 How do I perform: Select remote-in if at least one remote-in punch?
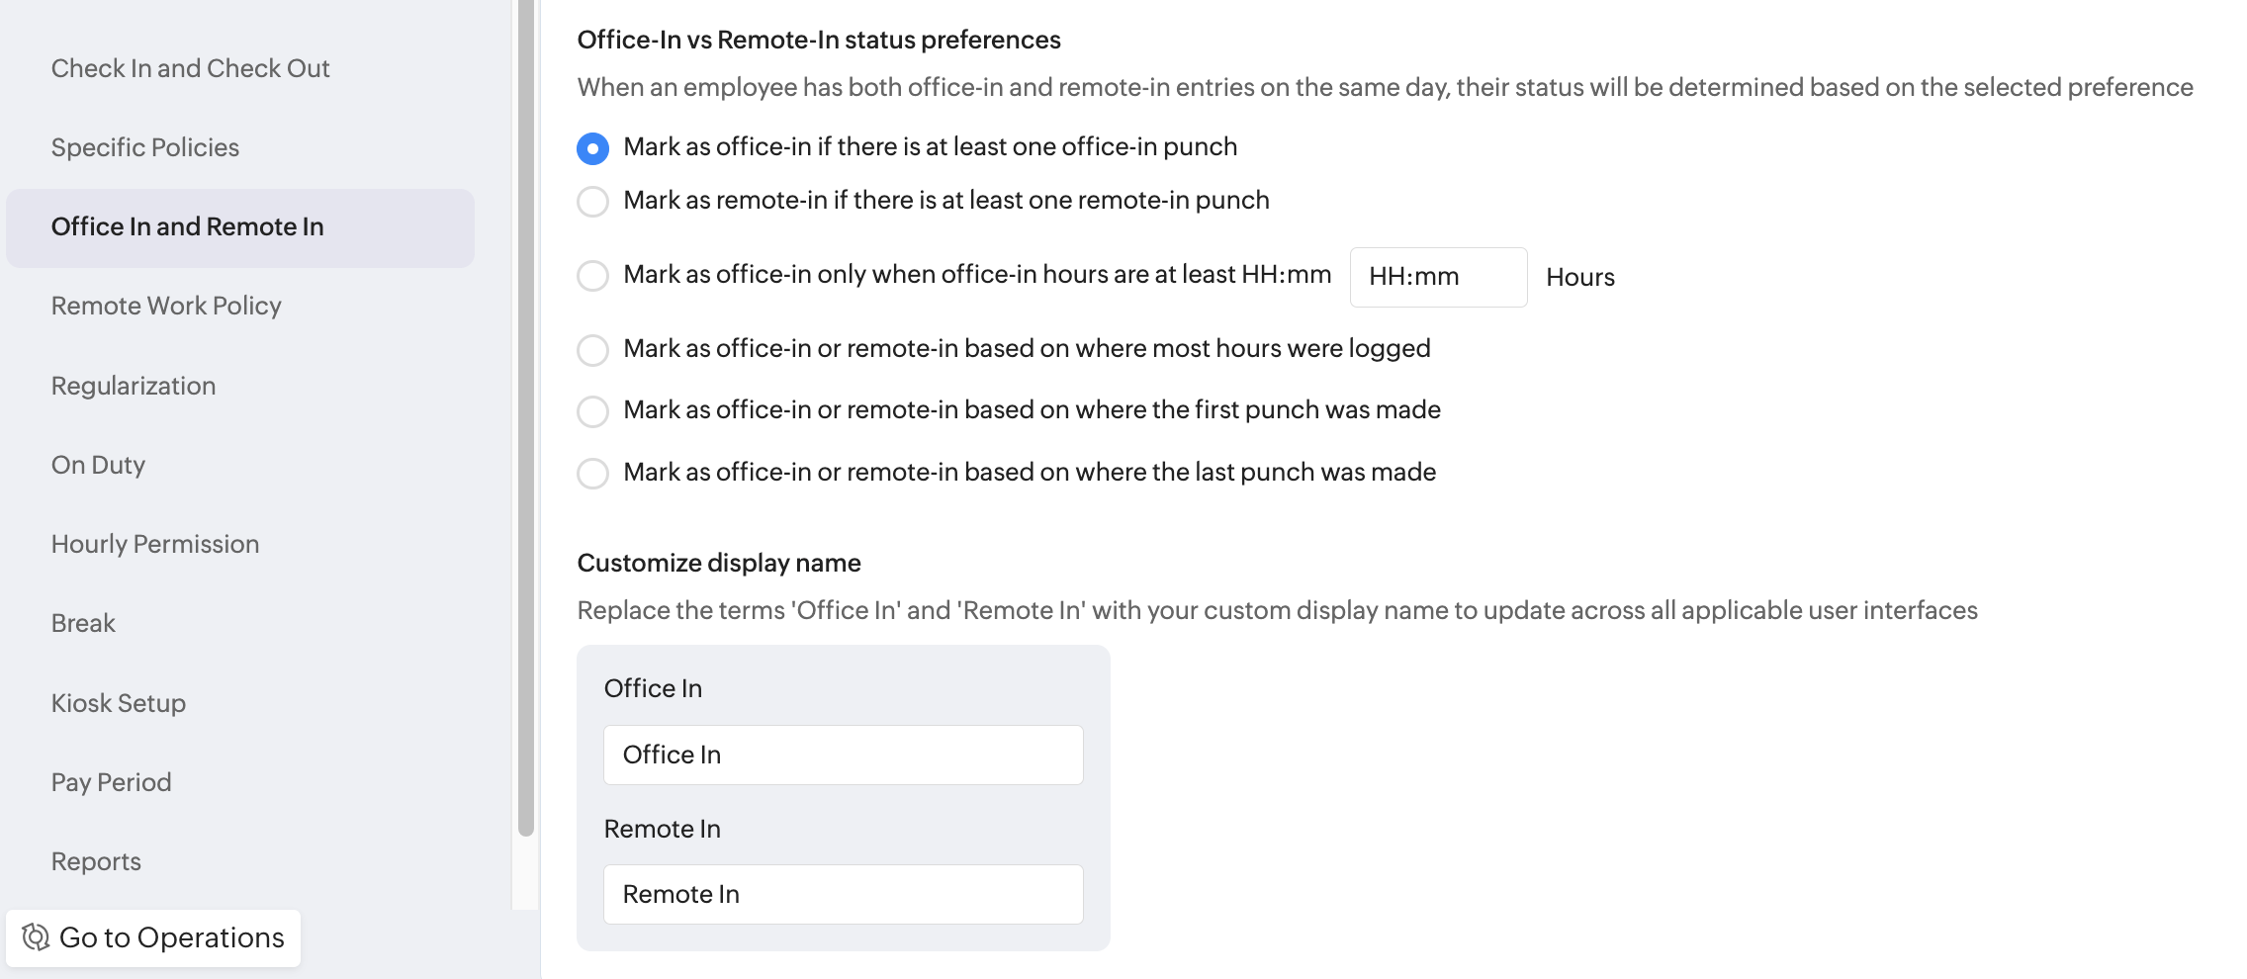click(592, 202)
